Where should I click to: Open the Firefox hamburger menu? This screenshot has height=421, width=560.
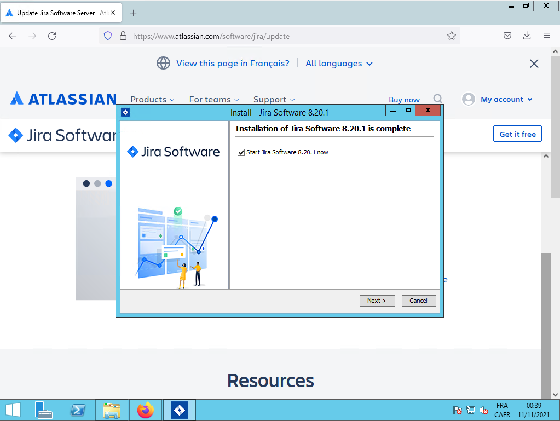tap(546, 36)
